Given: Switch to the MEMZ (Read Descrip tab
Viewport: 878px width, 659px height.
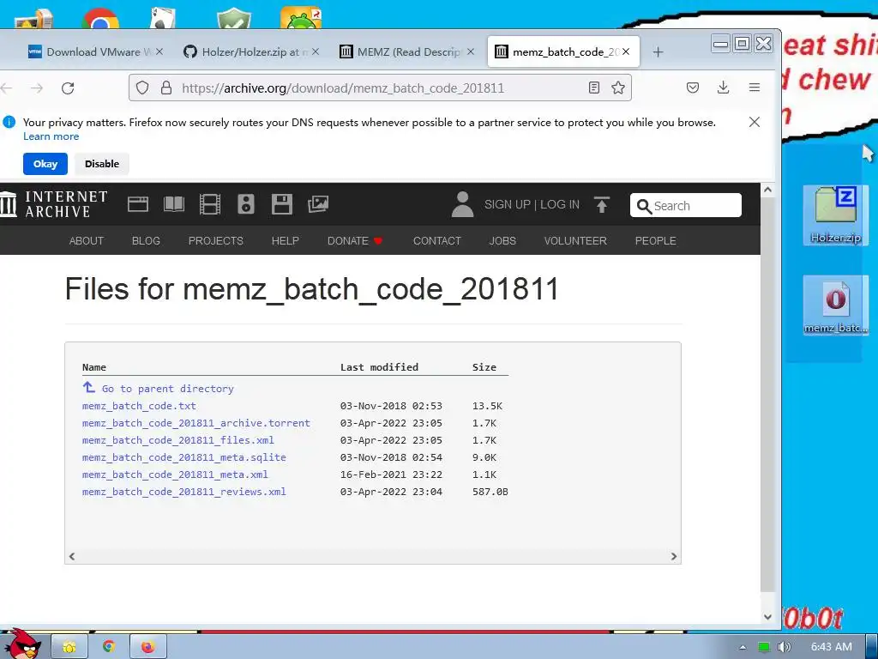Looking at the screenshot, I should coord(405,52).
